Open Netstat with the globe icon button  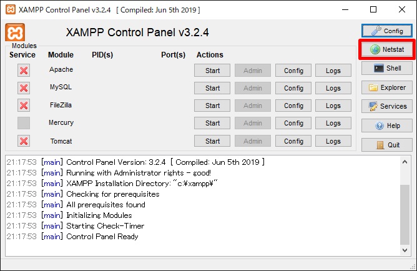(x=386, y=49)
